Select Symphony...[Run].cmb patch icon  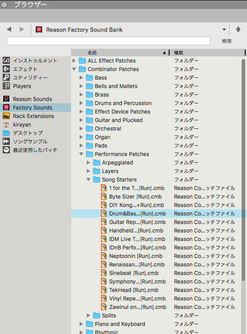click(x=104, y=282)
